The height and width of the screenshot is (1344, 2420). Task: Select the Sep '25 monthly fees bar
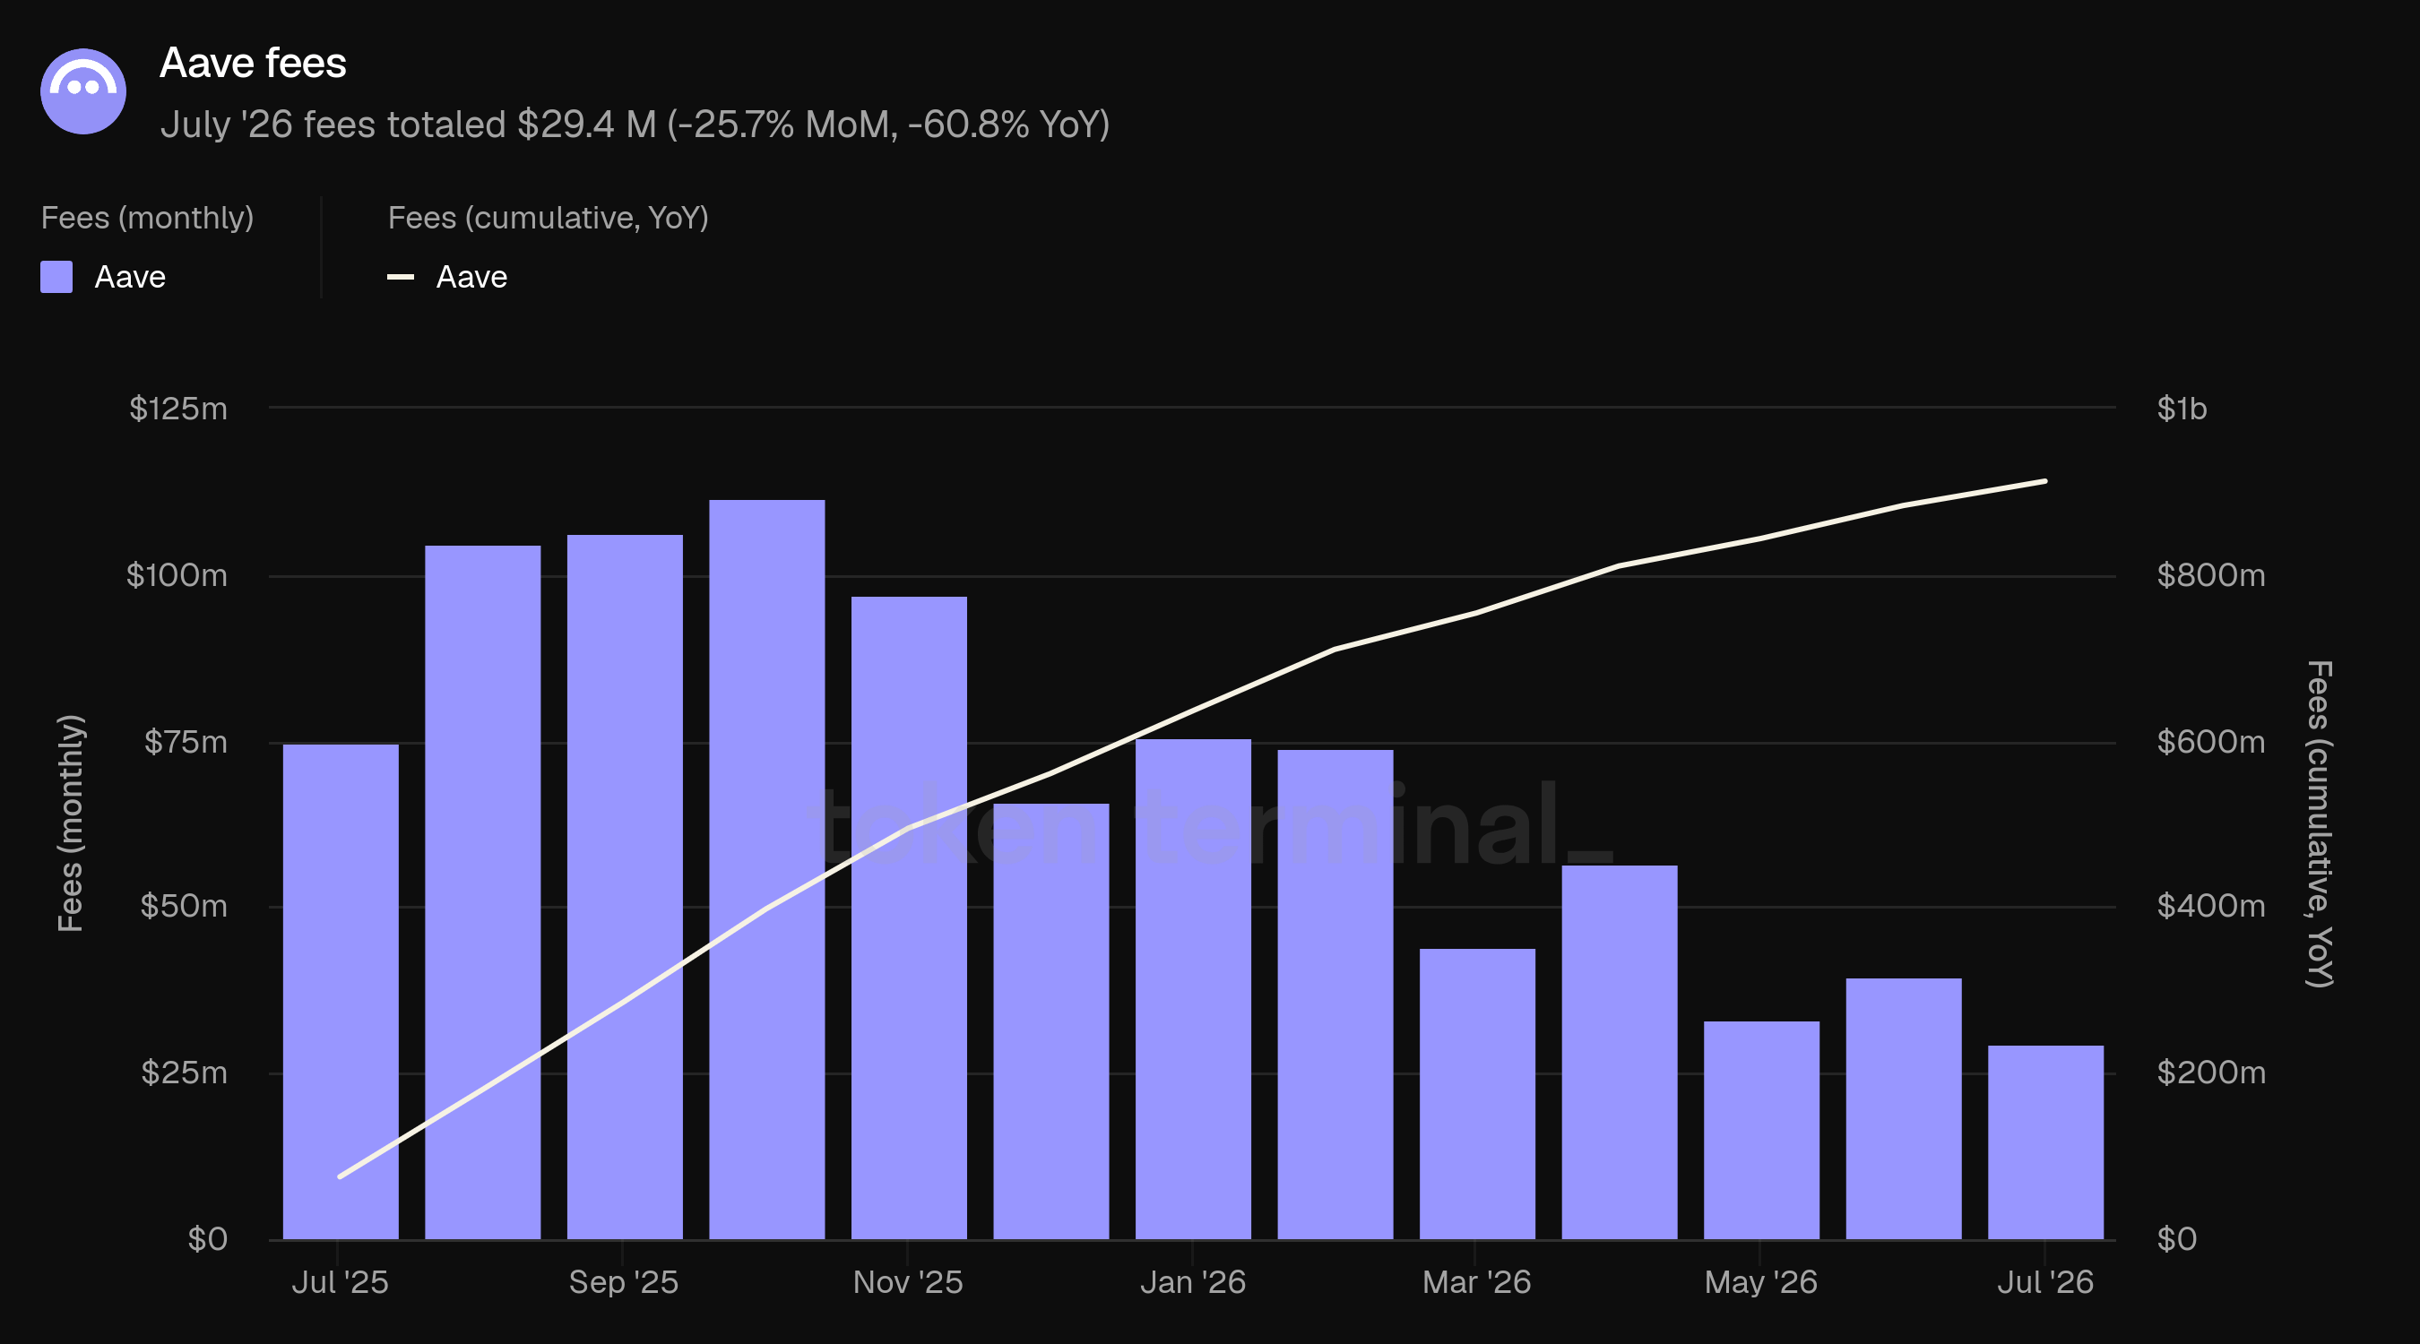pos(625,888)
